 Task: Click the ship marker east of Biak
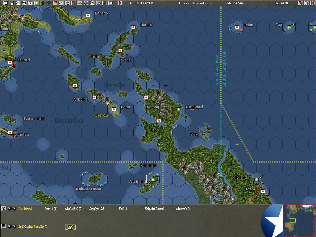pos(237,144)
